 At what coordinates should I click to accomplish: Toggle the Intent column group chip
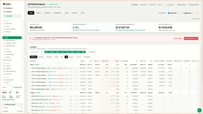[x=67, y=52]
